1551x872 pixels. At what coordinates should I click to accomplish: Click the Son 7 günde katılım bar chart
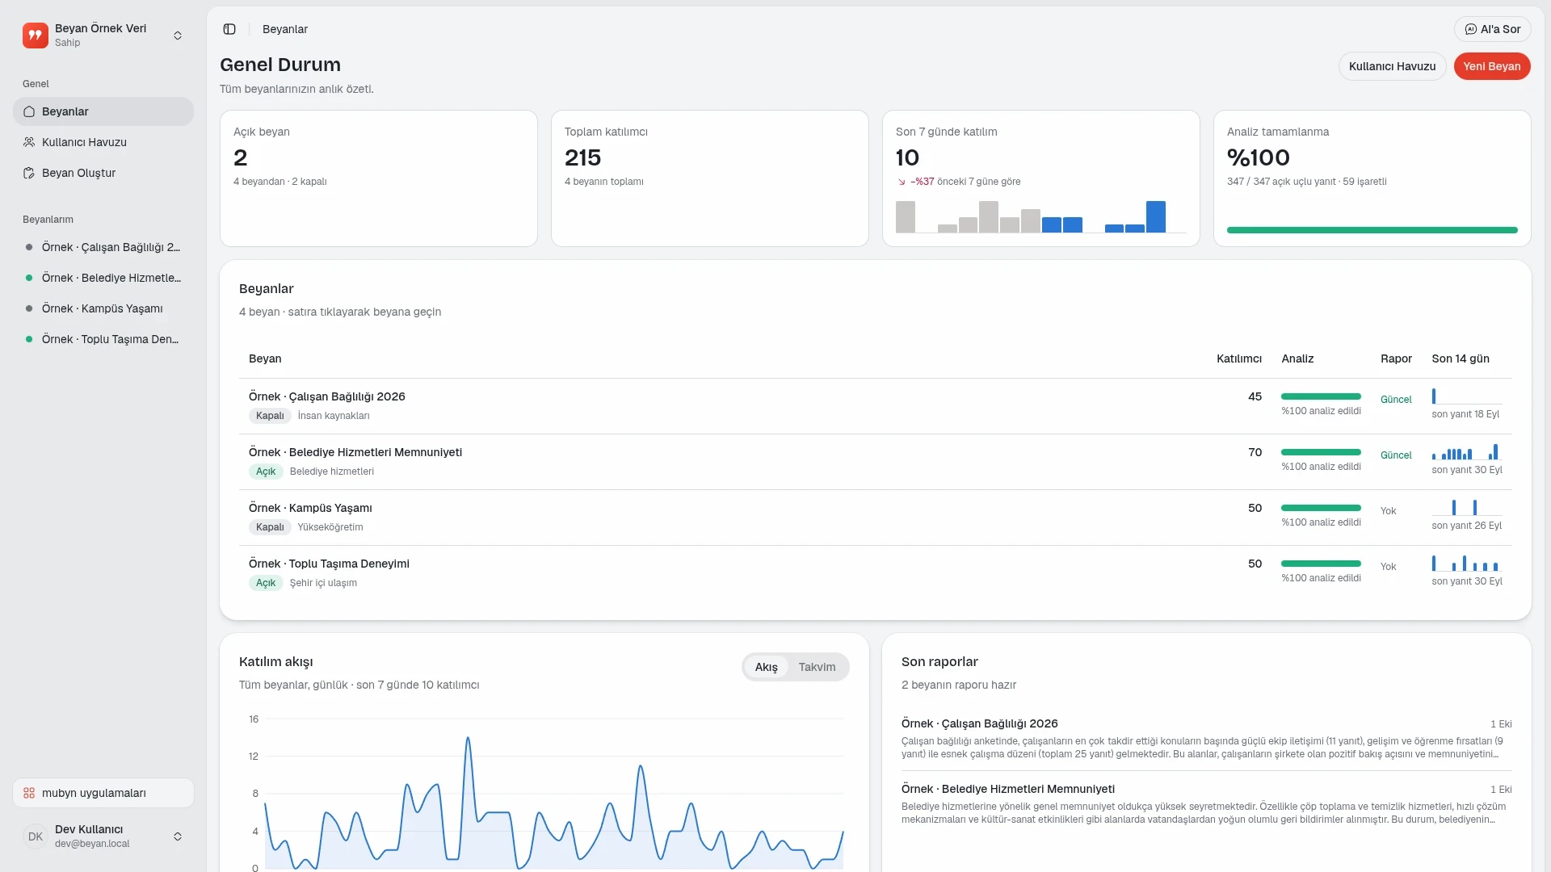point(1040,216)
